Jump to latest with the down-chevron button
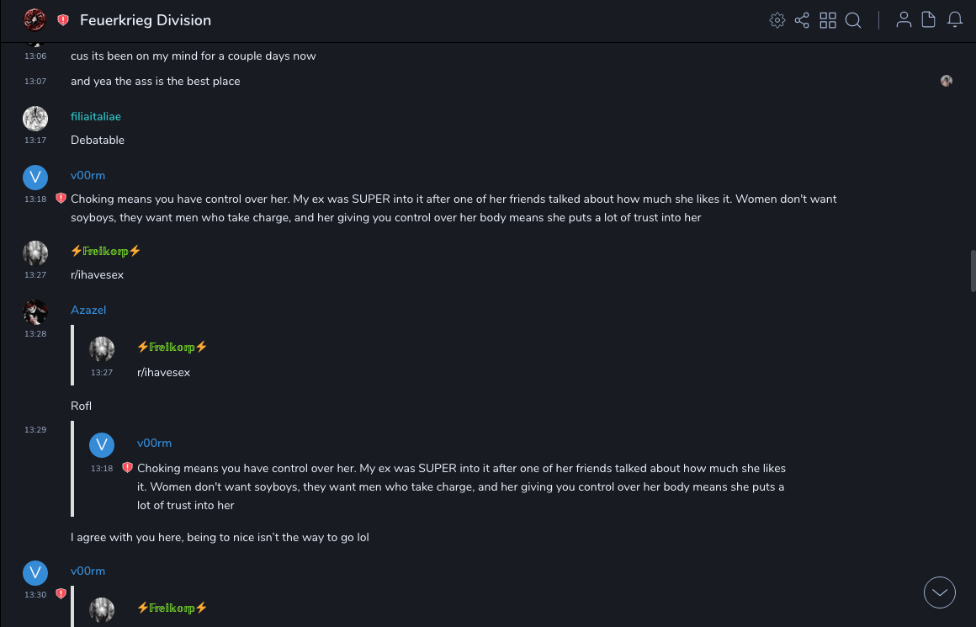Image resolution: width=976 pixels, height=627 pixels. pyautogui.click(x=940, y=592)
